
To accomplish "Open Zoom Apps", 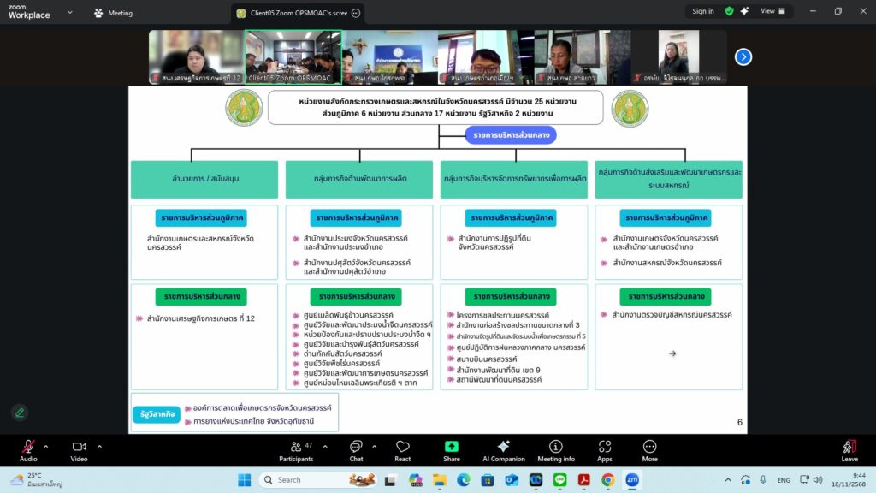I will (x=605, y=450).
